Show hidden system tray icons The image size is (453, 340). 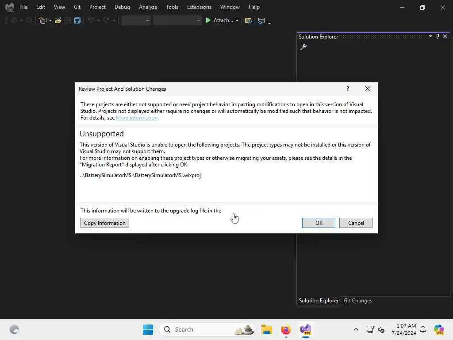click(356, 329)
